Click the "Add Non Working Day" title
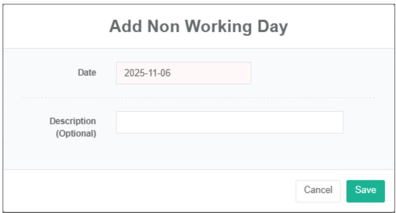This screenshot has height=213, width=396. [198, 27]
